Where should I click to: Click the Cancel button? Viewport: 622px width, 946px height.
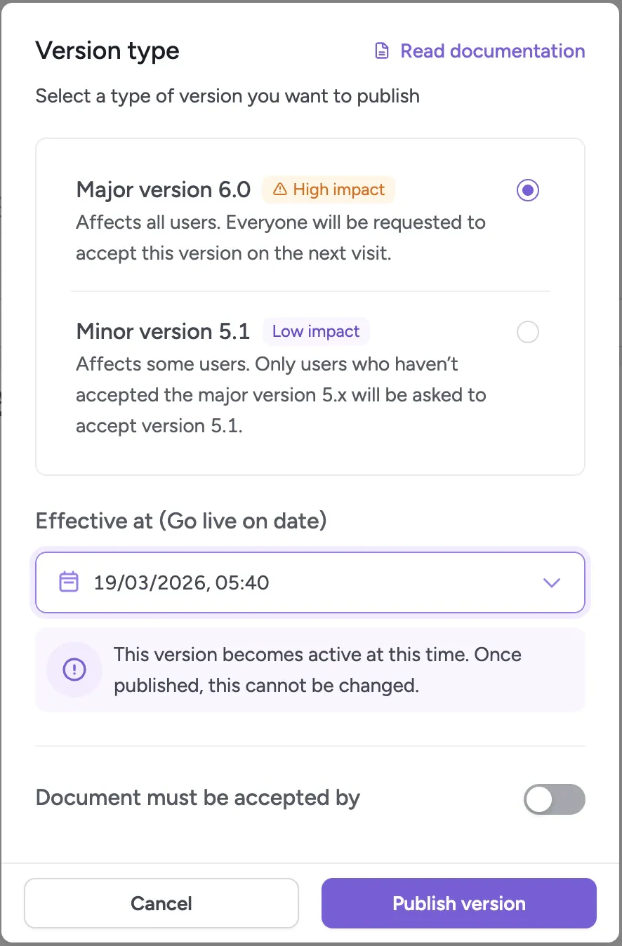161,903
